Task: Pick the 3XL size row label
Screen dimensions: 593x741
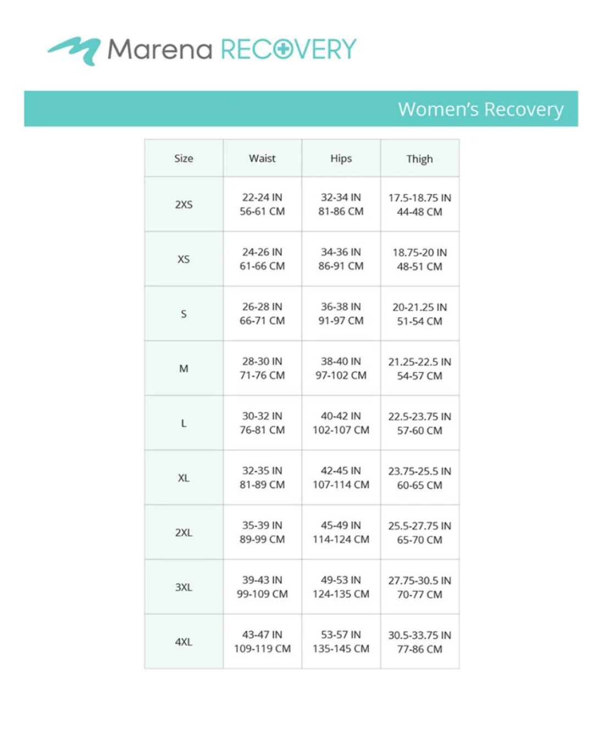Action: (184, 587)
